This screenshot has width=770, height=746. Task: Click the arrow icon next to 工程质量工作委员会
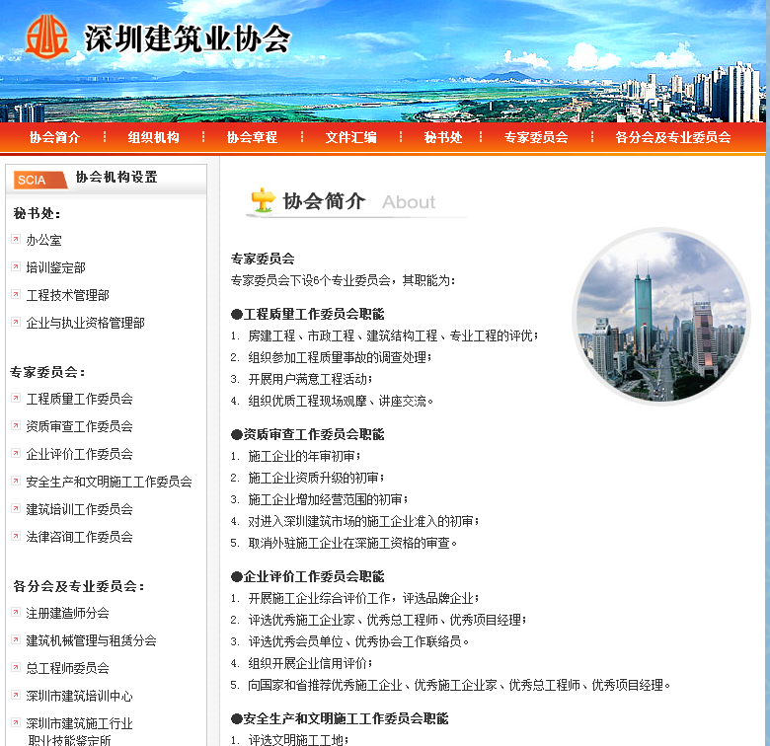tap(16, 398)
